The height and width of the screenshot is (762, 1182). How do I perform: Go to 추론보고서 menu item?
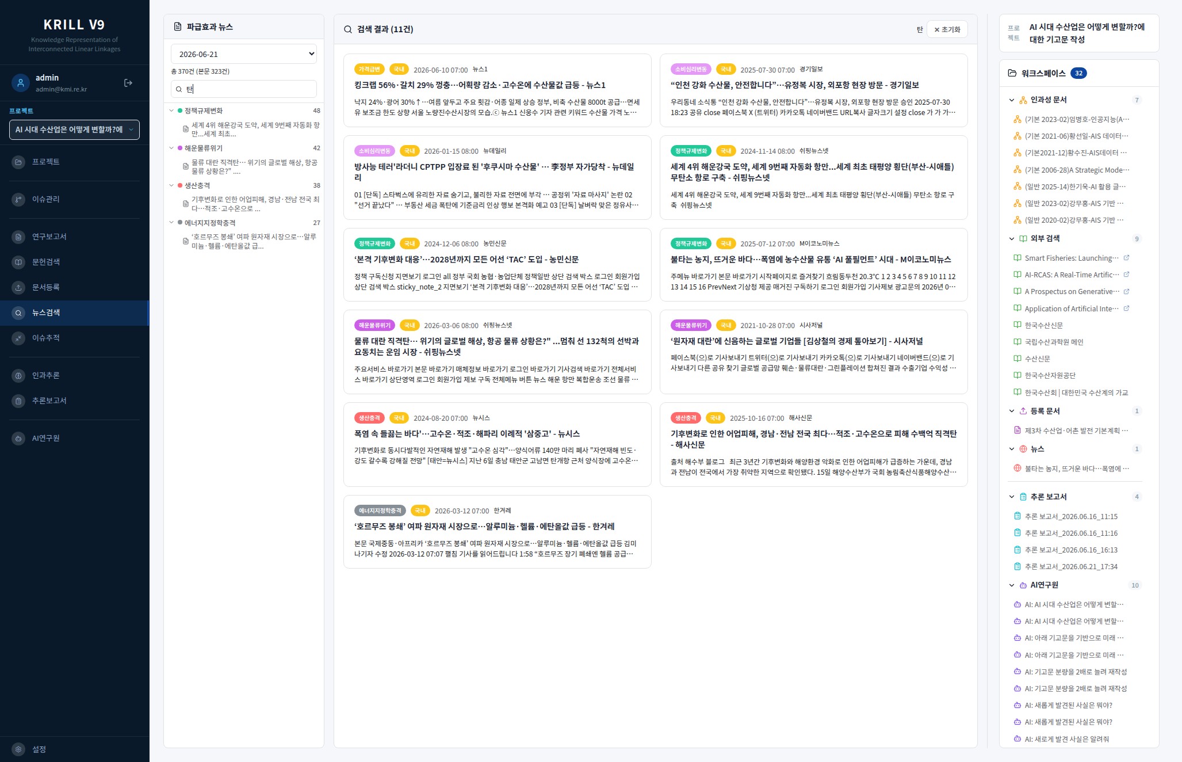(74, 401)
